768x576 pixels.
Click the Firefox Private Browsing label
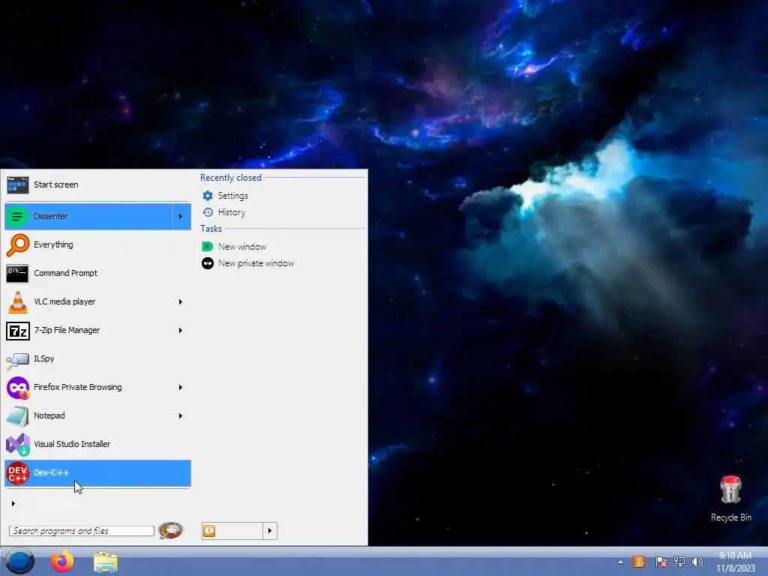(78, 387)
